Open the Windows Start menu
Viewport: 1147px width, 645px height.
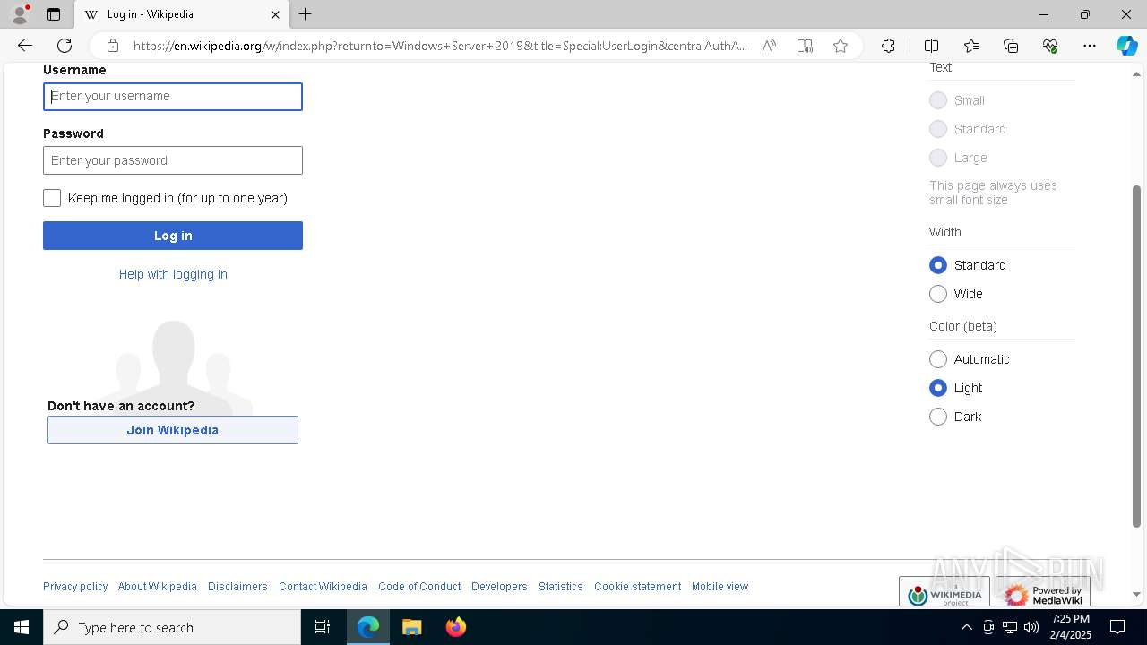click(22, 627)
